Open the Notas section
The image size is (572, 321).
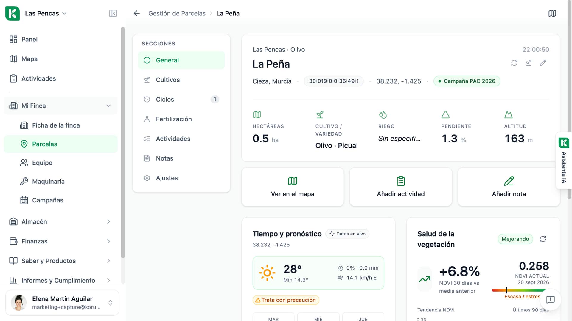[x=181, y=158]
